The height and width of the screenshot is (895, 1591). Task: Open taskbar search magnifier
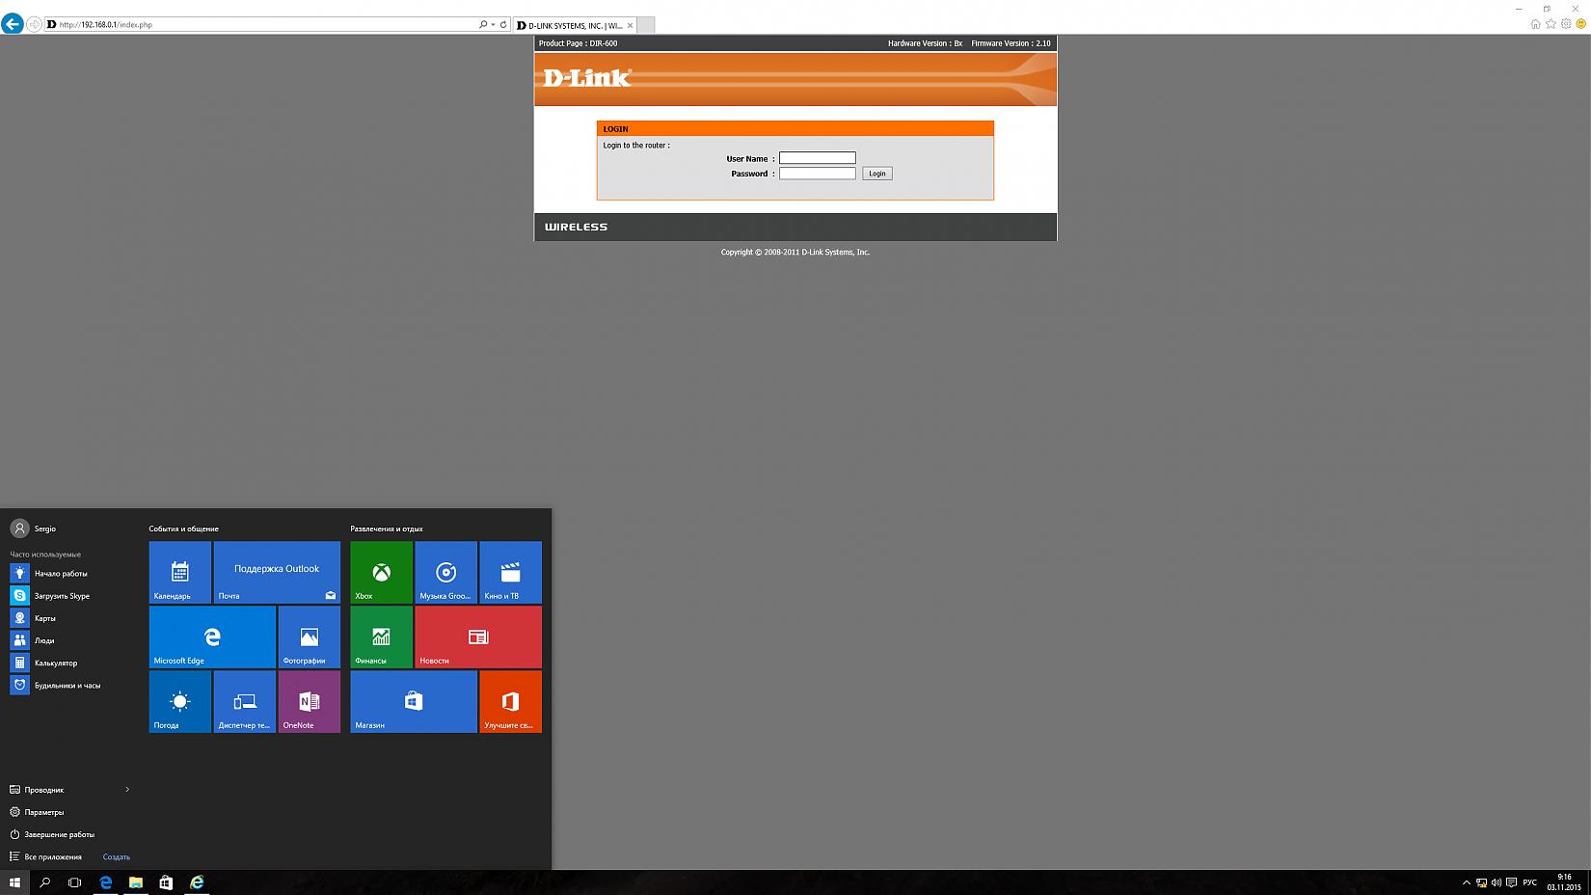44,882
